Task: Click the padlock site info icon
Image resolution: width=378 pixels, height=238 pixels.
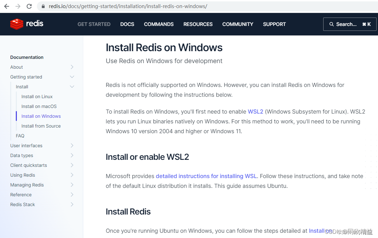Action: tap(43, 6)
